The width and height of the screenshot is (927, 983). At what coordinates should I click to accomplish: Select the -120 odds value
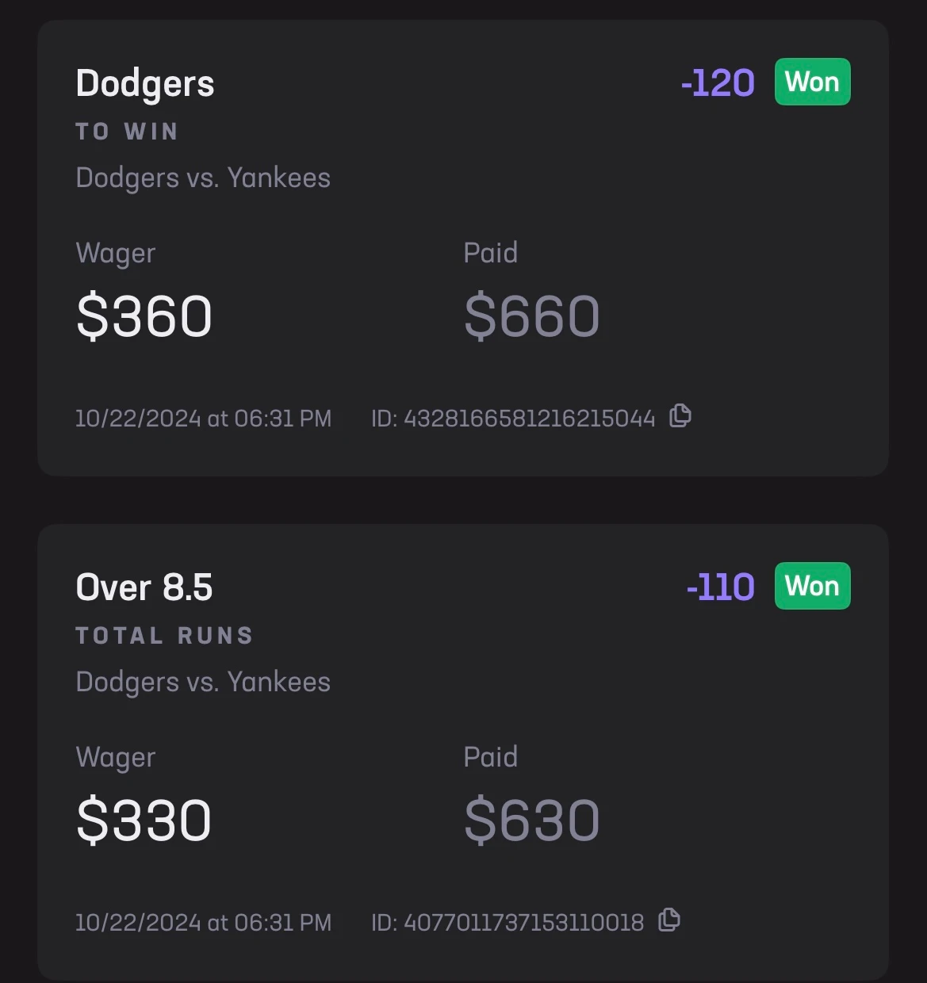tap(718, 82)
